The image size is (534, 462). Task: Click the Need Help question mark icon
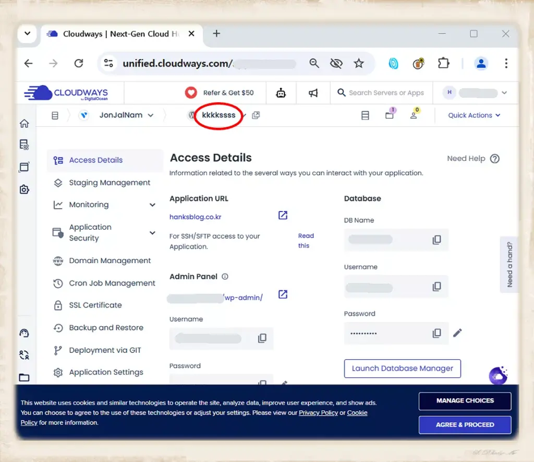pyautogui.click(x=494, y=159)
